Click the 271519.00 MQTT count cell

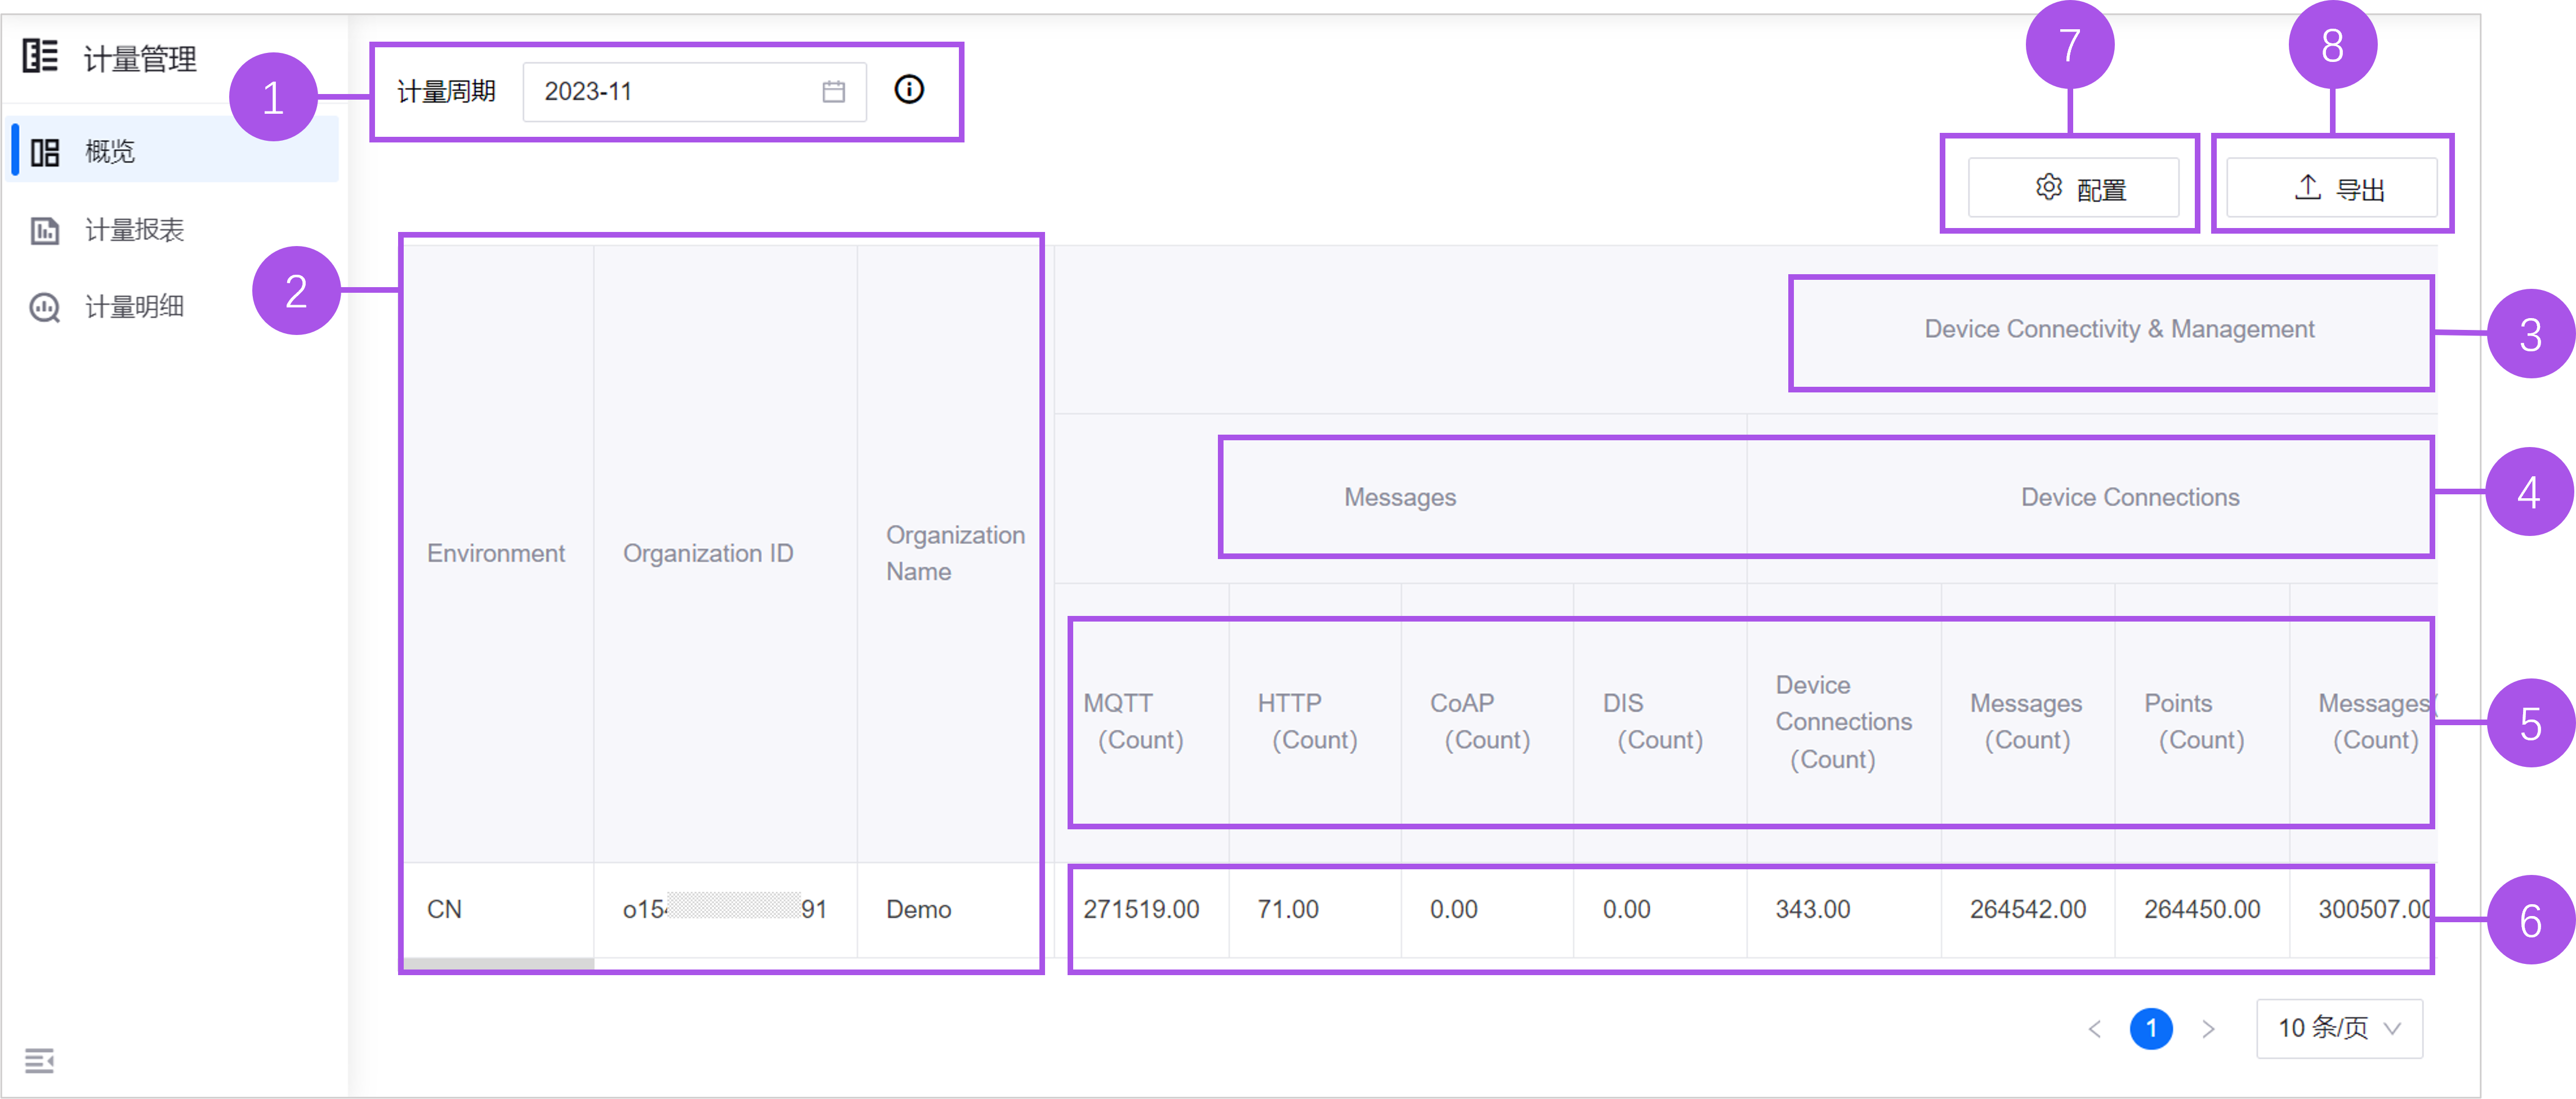point(1141,909)
